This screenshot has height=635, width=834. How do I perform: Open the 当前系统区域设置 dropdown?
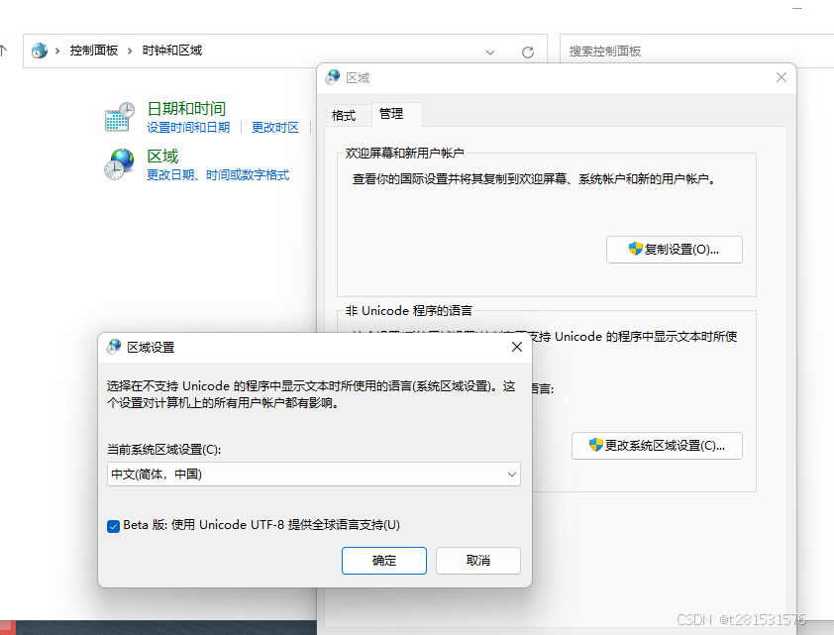pyautogui.click(x=512, y=475)
